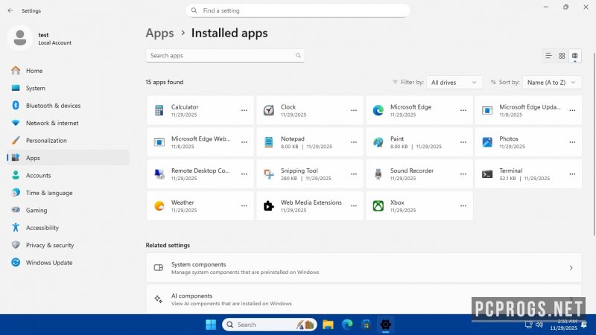
Task: Open more options for Weather
Action: tap(244, 206)
